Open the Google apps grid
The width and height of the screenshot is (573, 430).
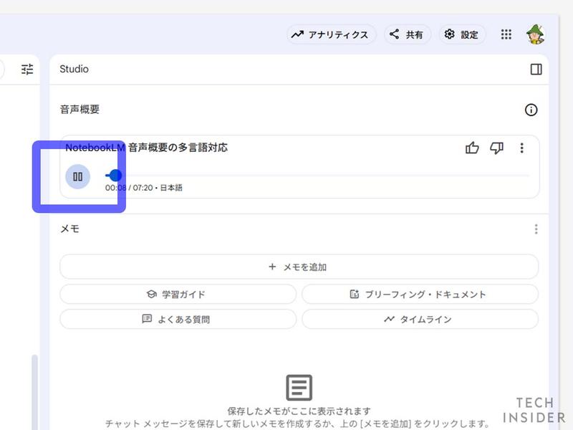pyautogui.click(x=506, y=34)
